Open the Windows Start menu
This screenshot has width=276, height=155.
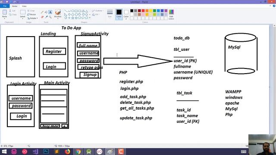[x=4, y=152]
